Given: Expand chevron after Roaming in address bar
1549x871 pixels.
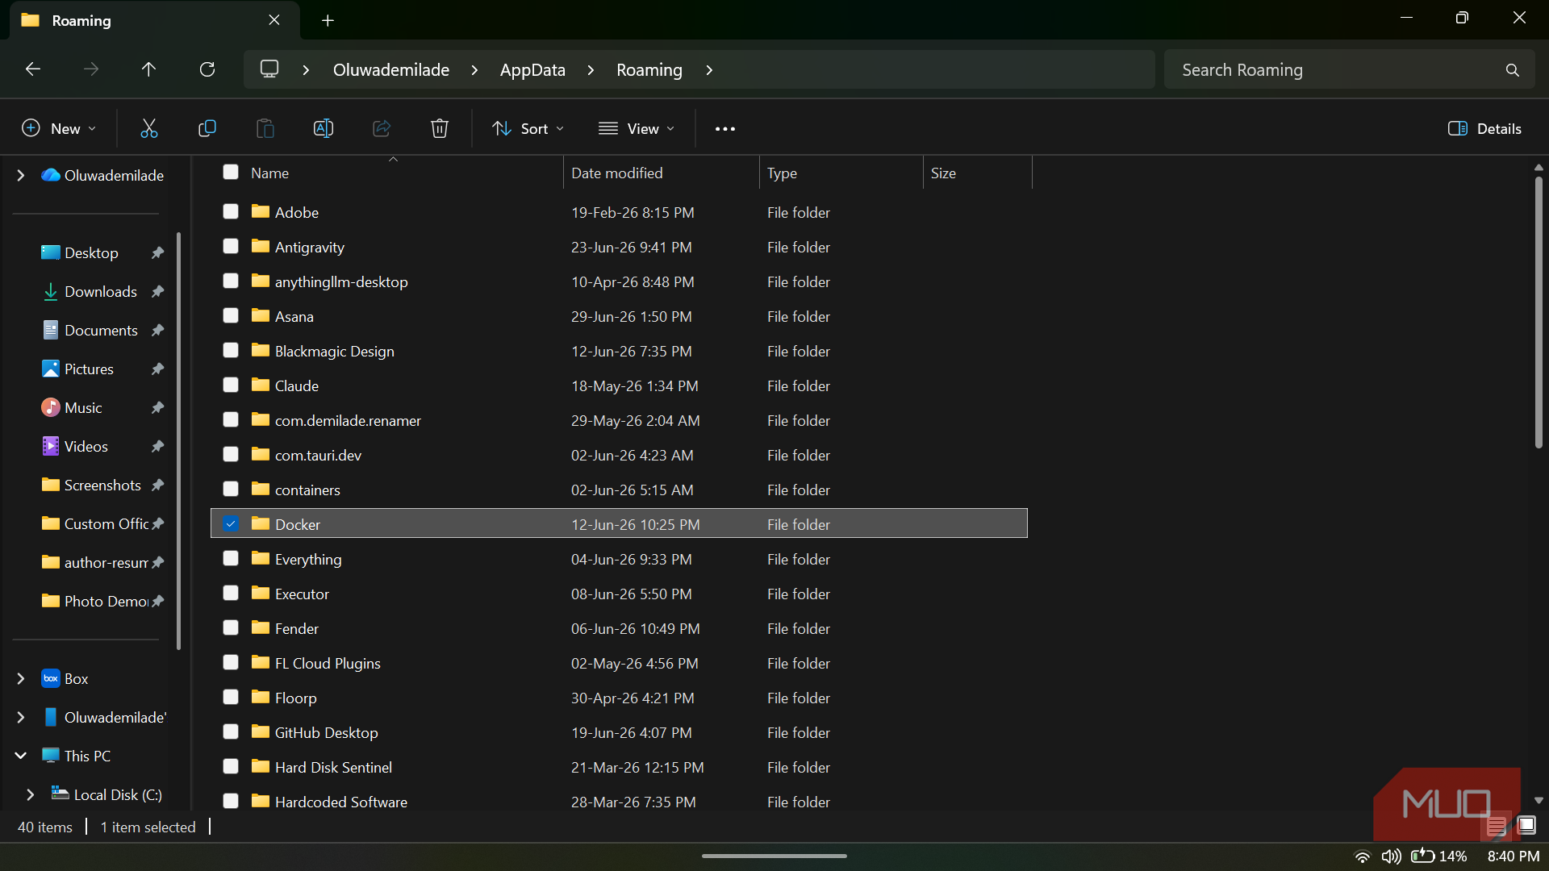Looking at the screenshot, I should (709, 70).
